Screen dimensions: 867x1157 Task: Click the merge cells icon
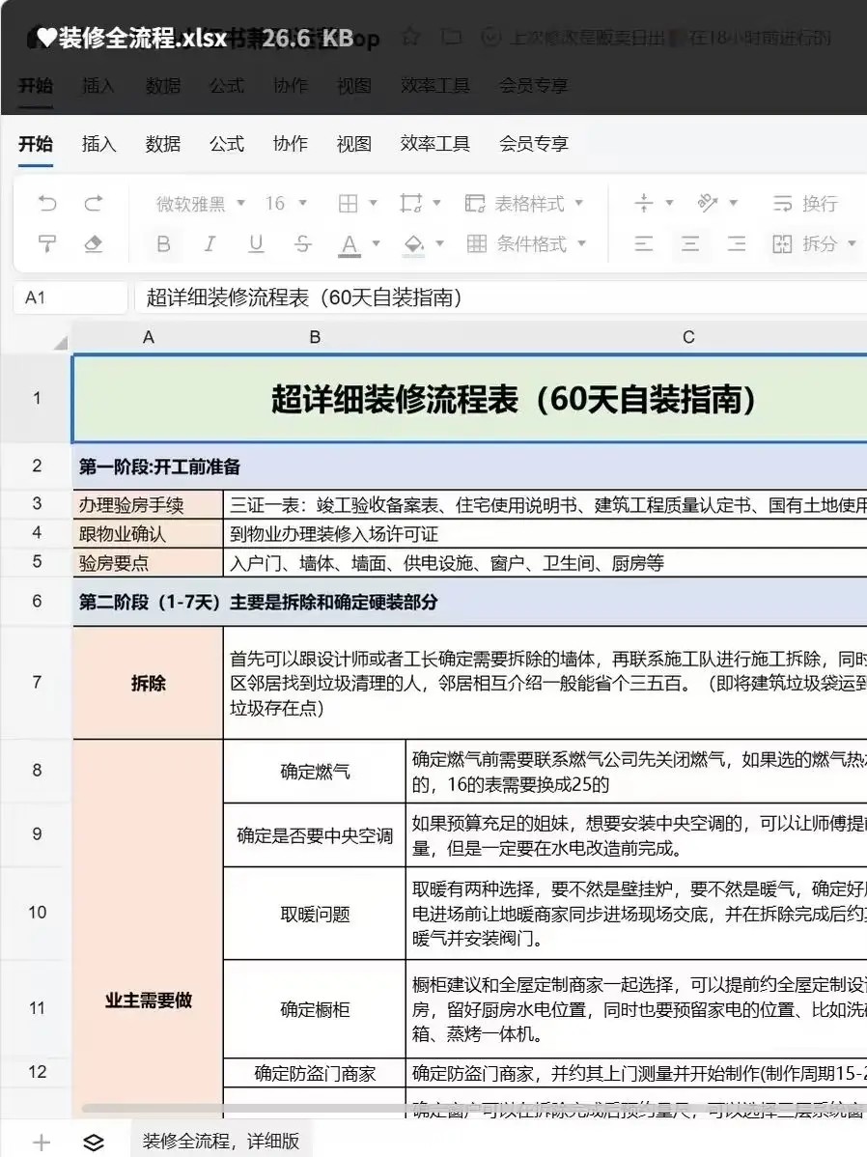pyautogui.click(x=410, y=203)
